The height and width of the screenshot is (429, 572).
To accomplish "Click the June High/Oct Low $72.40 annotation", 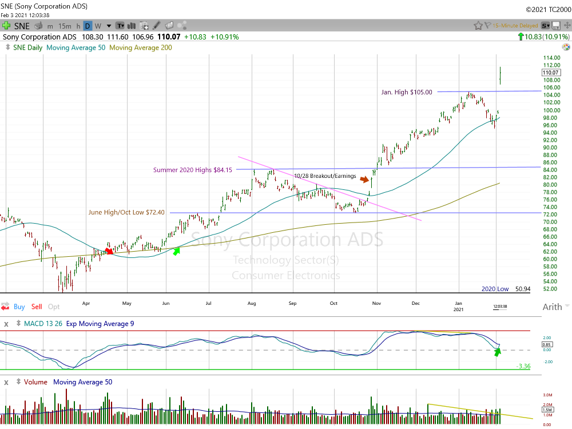I will [x=126, y=212].
